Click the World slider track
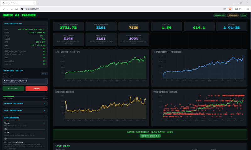Screen dimensions: 251x150 pos(25,129)
